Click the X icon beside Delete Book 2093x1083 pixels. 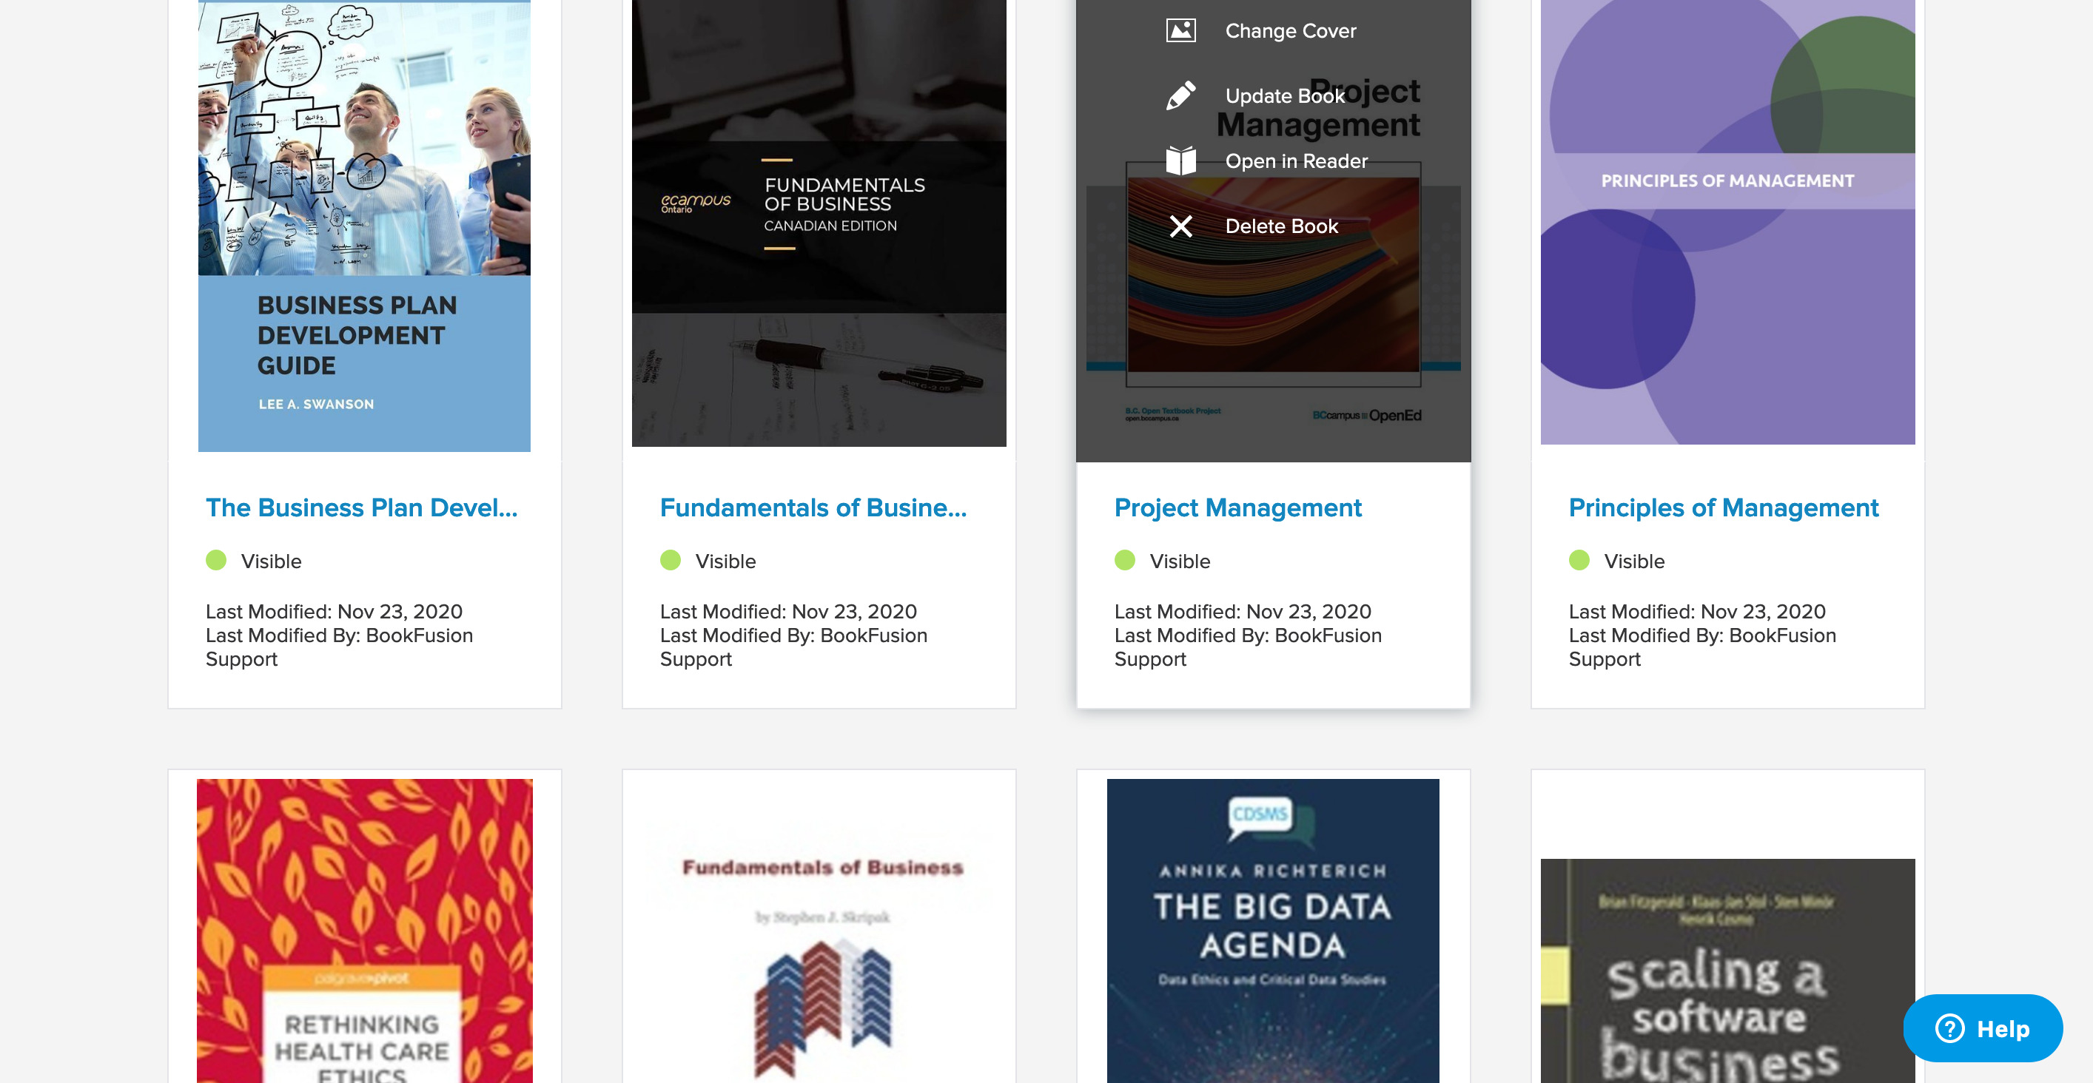[1180, 226]
